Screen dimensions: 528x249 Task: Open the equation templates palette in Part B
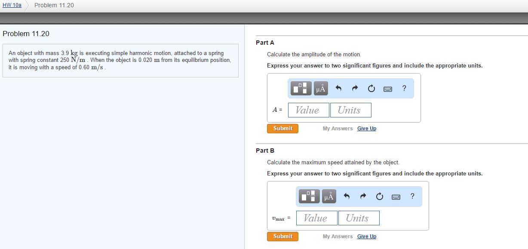point(309,196)
